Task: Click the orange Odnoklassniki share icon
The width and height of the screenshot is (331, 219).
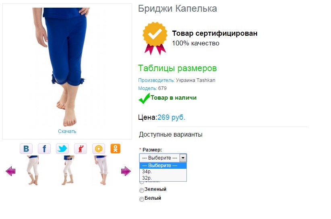Action: tap(116, 149)
